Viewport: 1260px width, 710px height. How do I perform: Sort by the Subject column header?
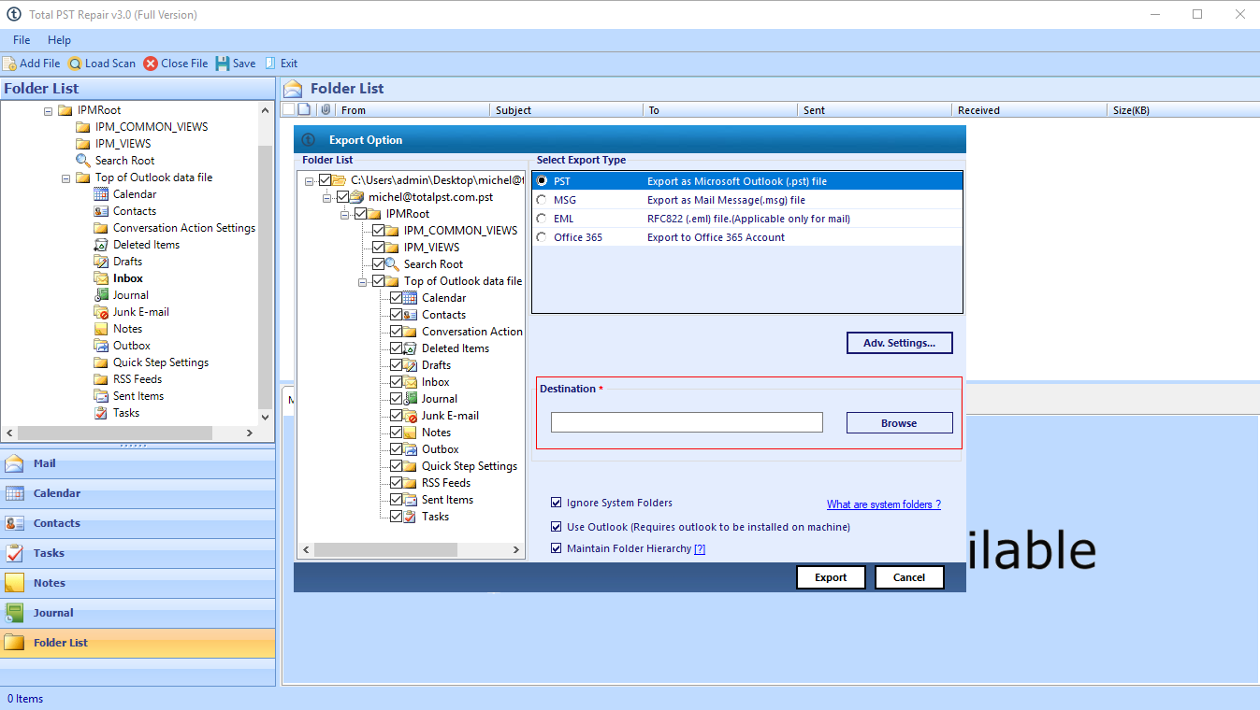coord(568,110)
